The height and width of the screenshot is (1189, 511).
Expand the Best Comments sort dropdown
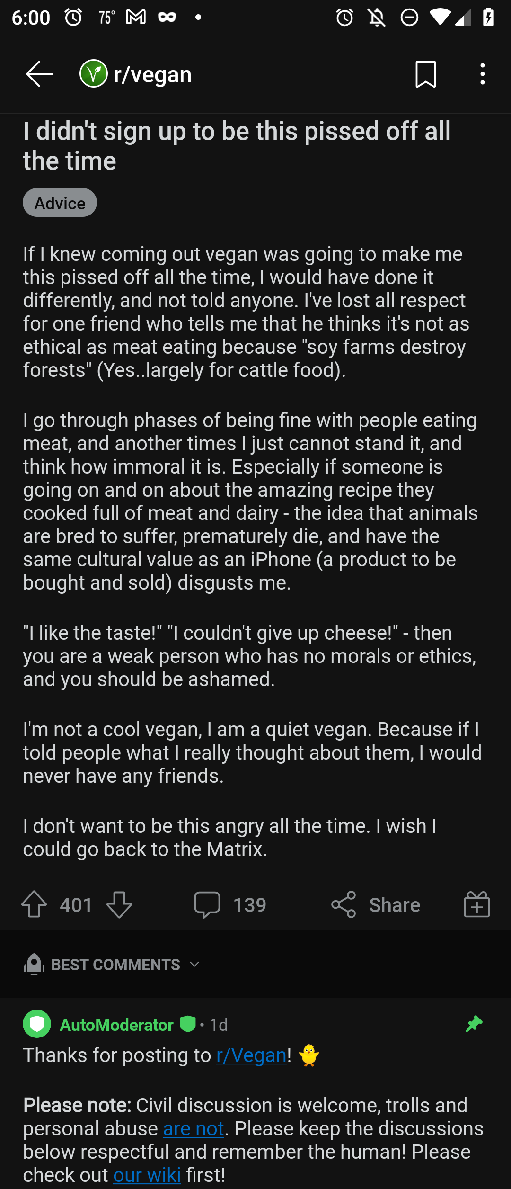[112, 965]
